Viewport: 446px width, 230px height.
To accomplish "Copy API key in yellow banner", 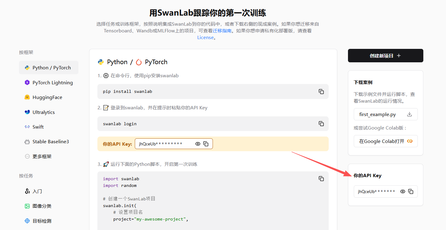I will tap(206, 144).
